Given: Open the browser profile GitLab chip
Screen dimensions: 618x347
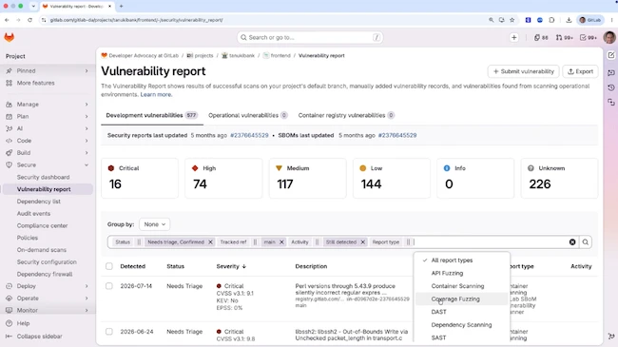Looking at the screenshot, I should [x=590, y=20].
